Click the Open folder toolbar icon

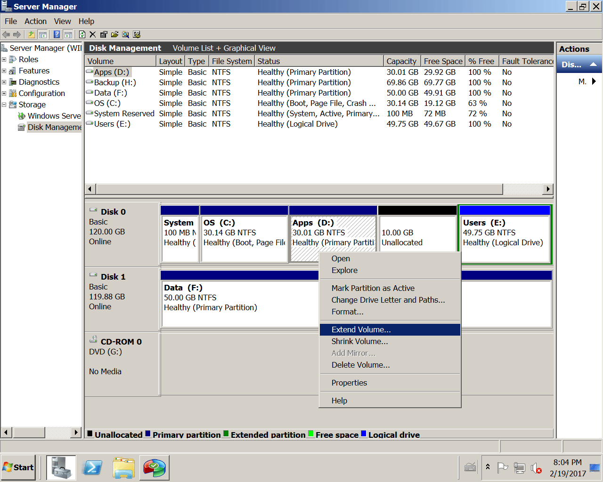click(114, 34)
